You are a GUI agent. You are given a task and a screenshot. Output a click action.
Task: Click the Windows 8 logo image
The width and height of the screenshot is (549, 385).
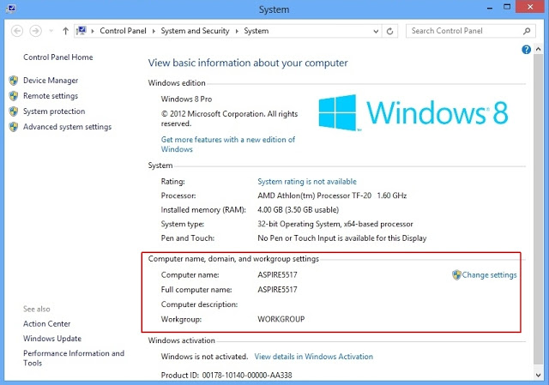pos(413,112)
